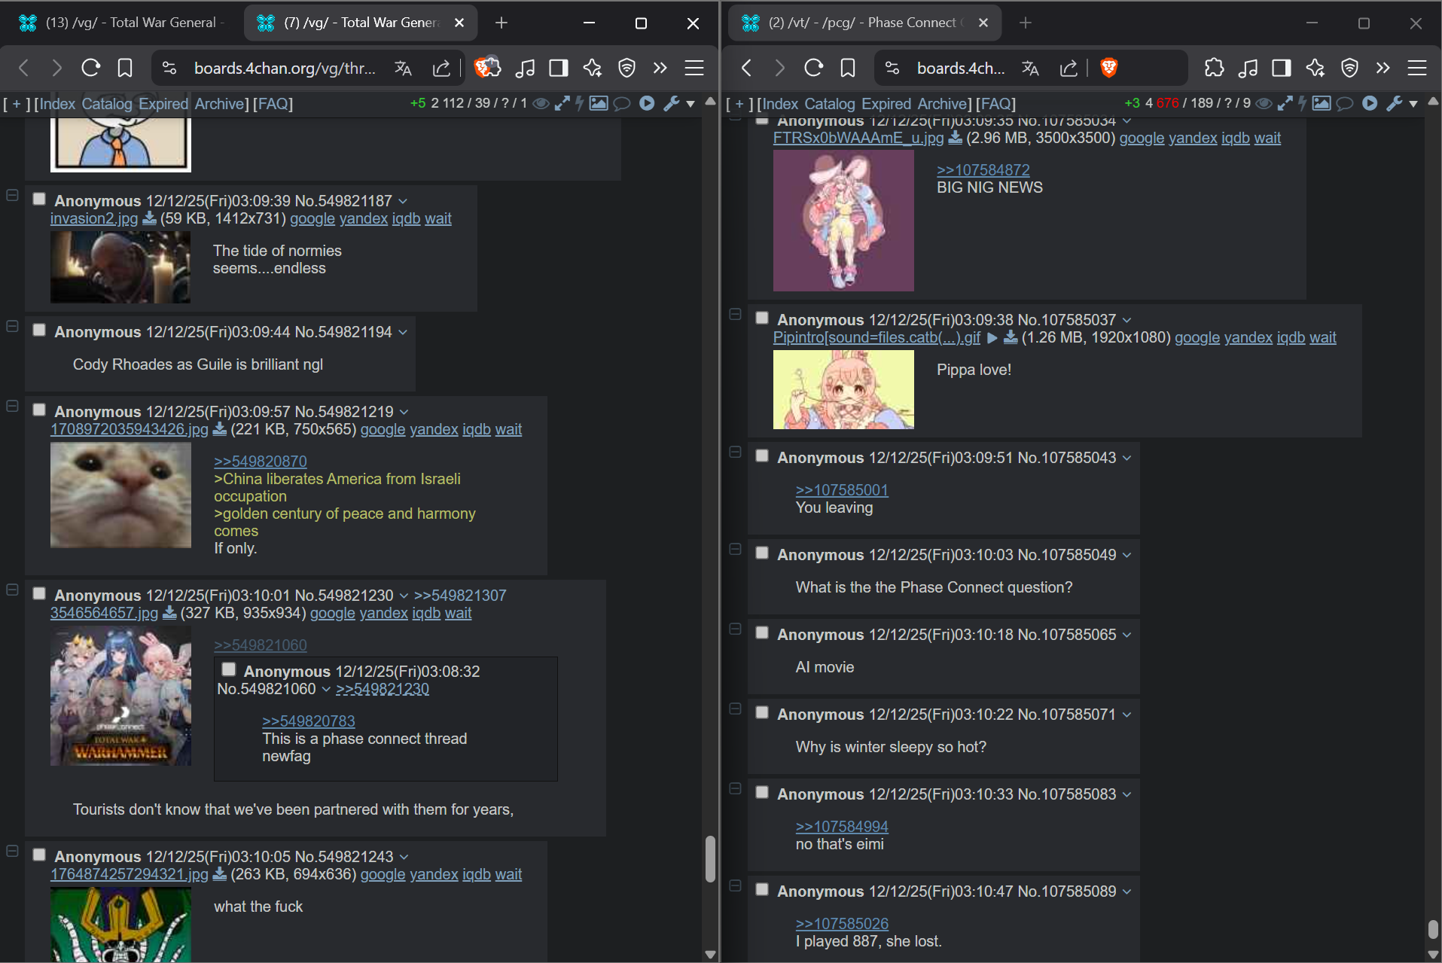Click the play icon in right 4chan header

[x=1370, y=103]
